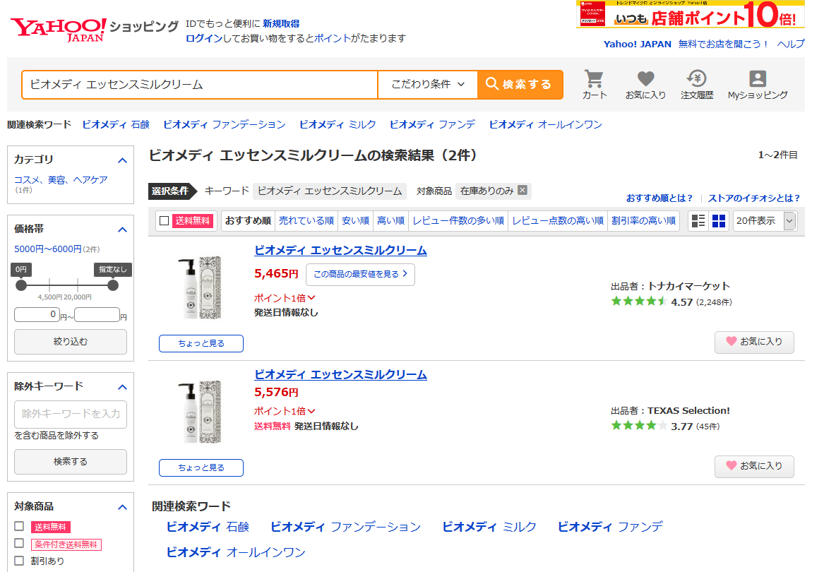Sort by おすすめ順

[248, 221]
